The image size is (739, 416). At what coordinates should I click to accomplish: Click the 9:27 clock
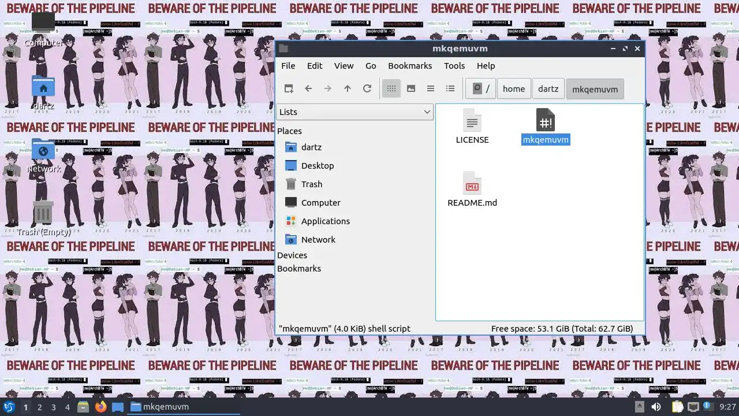pos(728,407)
